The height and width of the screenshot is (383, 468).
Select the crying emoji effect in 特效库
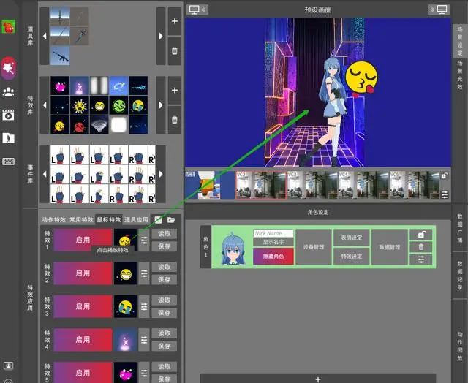point(138,105)
